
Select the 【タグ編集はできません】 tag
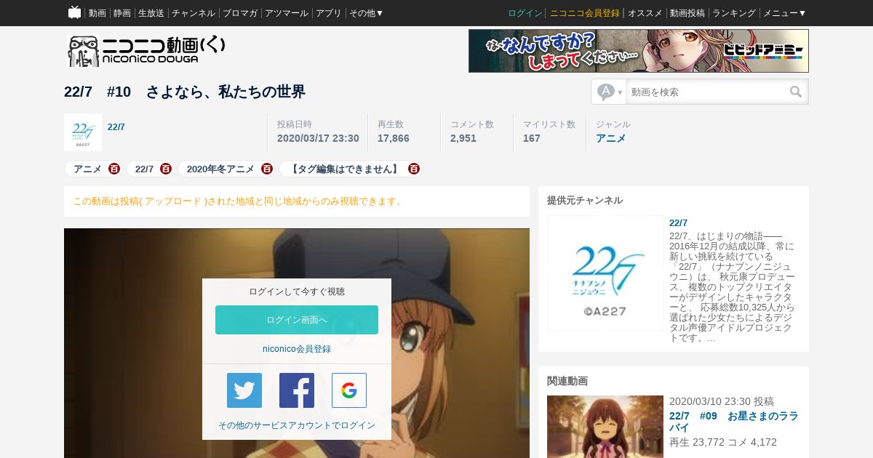[345, 169]
